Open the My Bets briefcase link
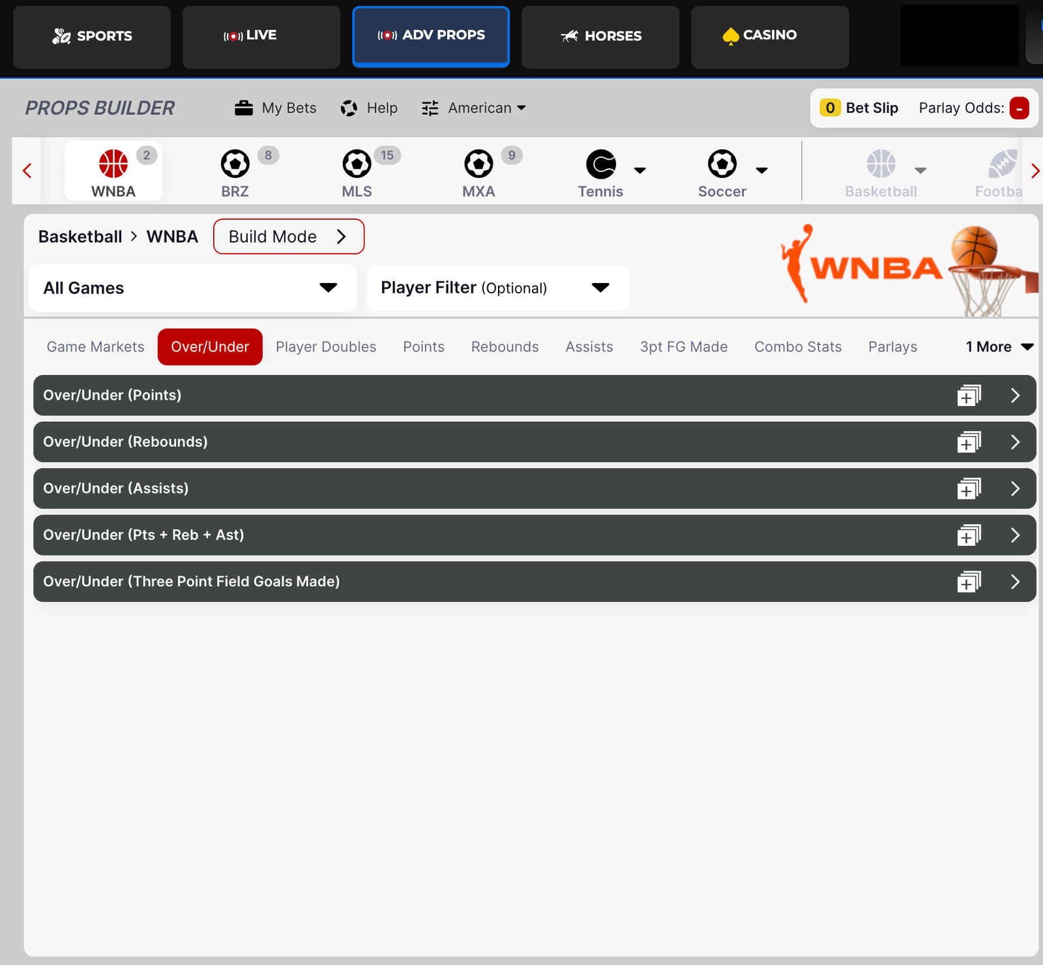1043x965 pixels. (x=275, y=108)
